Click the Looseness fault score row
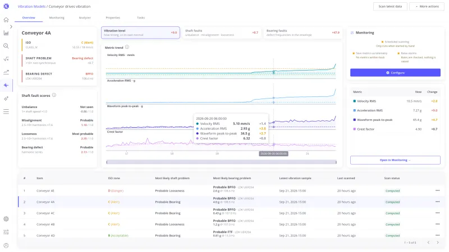Image resolution: width=449 pixels, height=252 pixels. pos(57,136)
